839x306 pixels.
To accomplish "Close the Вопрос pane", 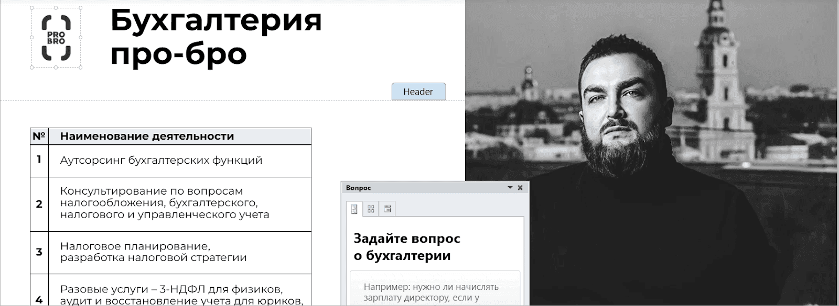I will 520,188.
